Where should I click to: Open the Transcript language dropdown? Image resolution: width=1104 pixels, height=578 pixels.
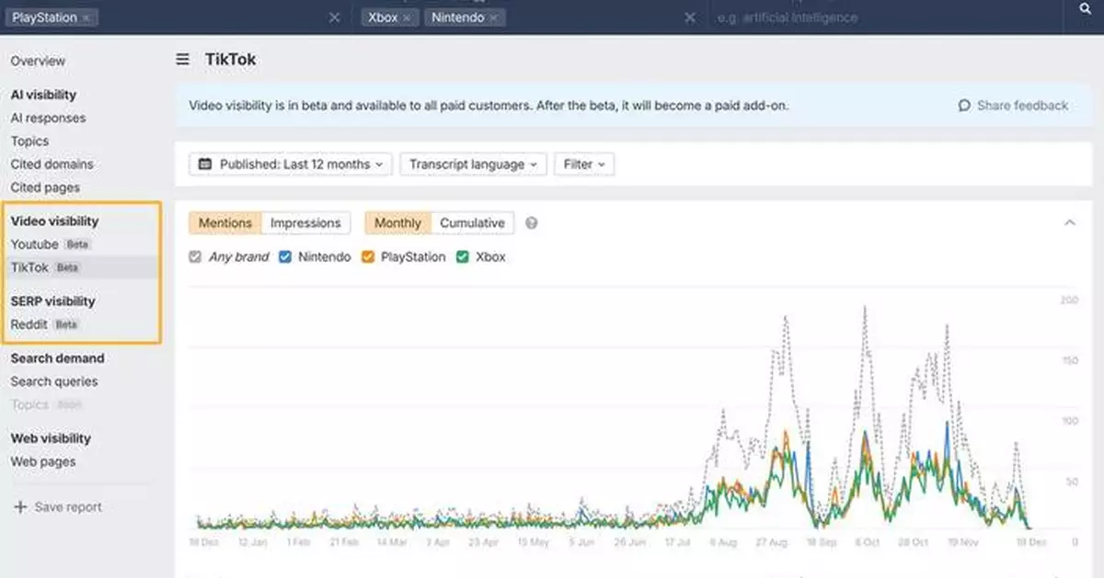[473, 164]
